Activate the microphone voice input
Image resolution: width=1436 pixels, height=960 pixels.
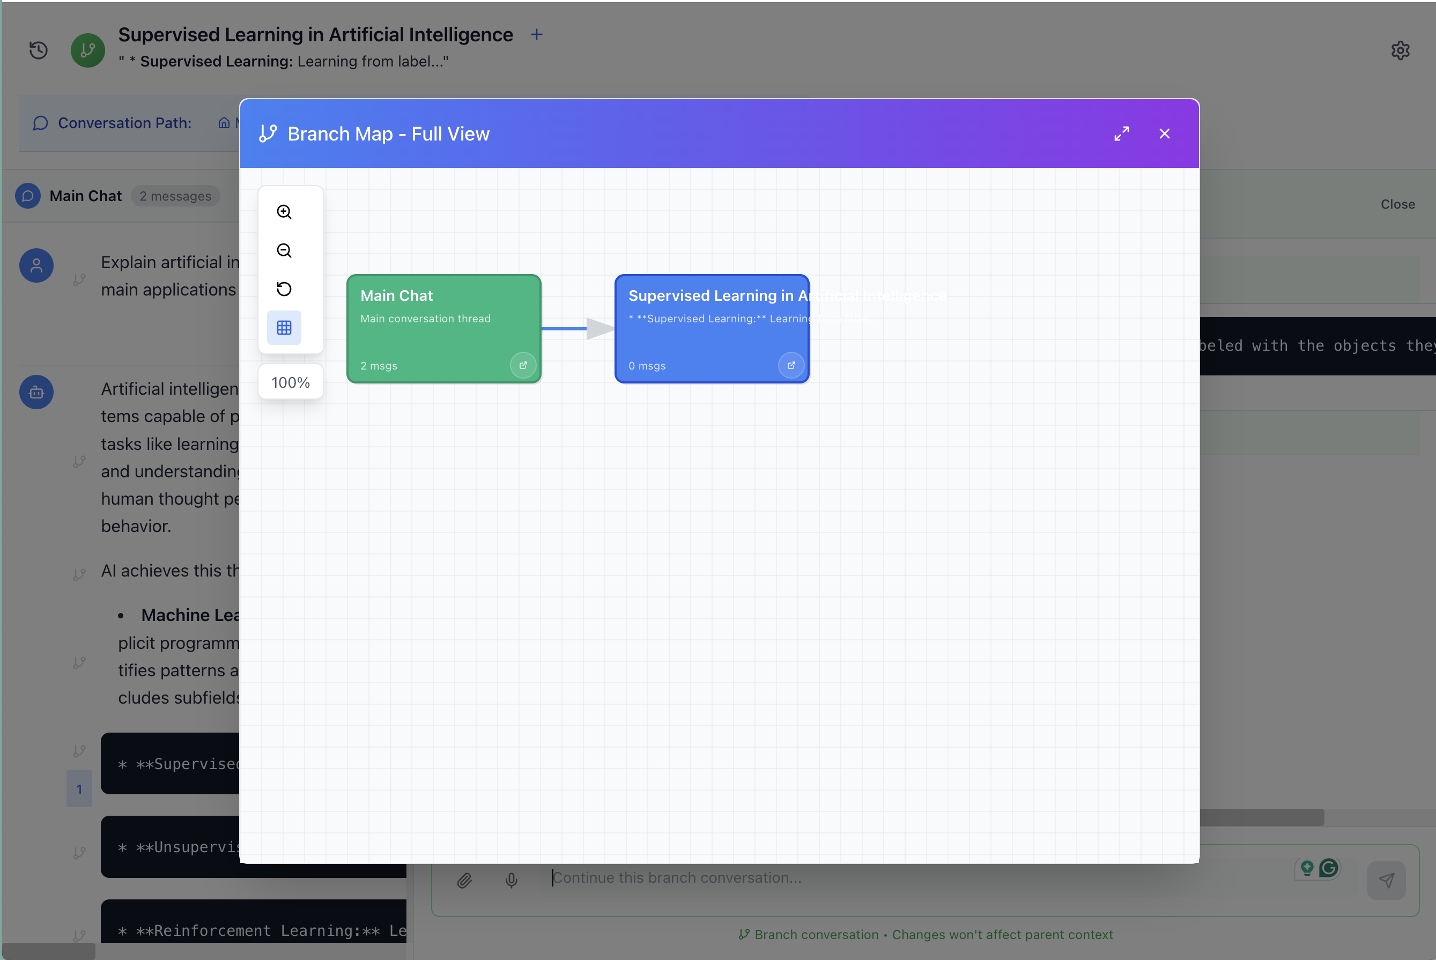pyautogui.click(x=511, y=881)
